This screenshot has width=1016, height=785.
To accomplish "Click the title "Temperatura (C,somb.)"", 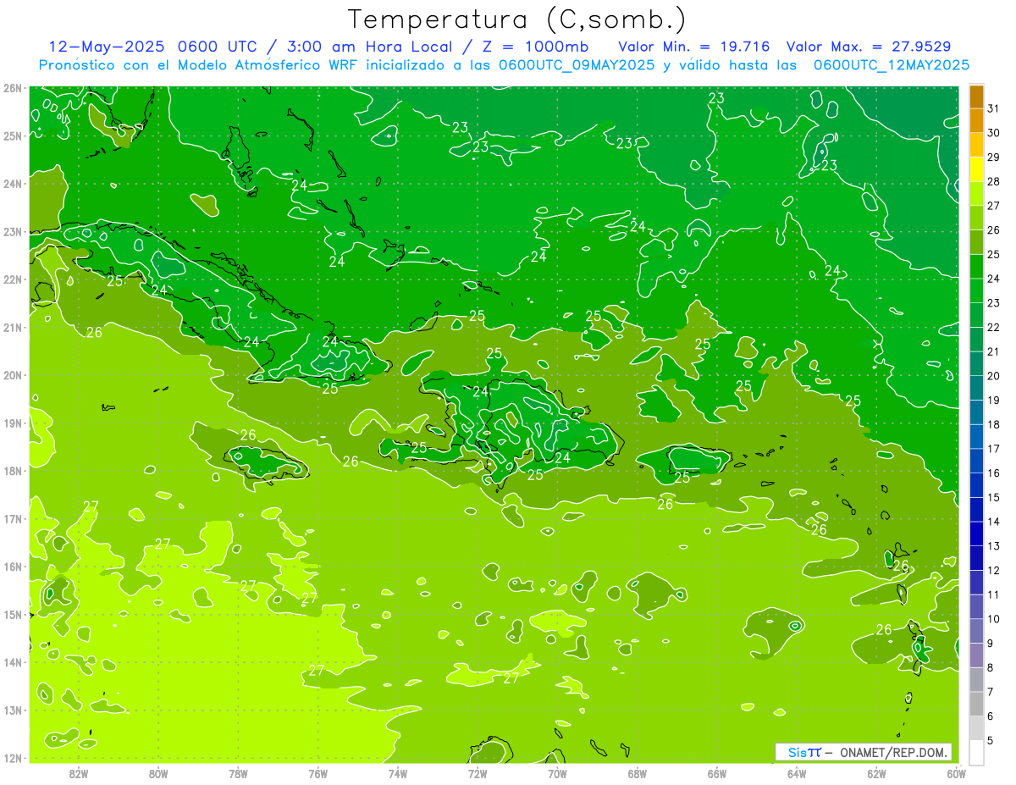I will point(517,19).
